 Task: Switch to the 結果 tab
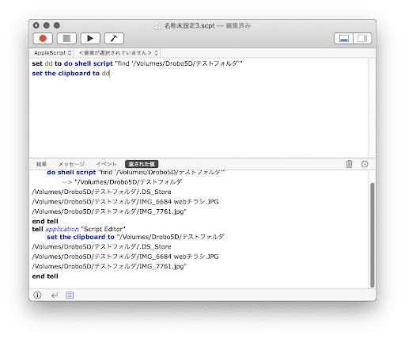tap(41, 164)
